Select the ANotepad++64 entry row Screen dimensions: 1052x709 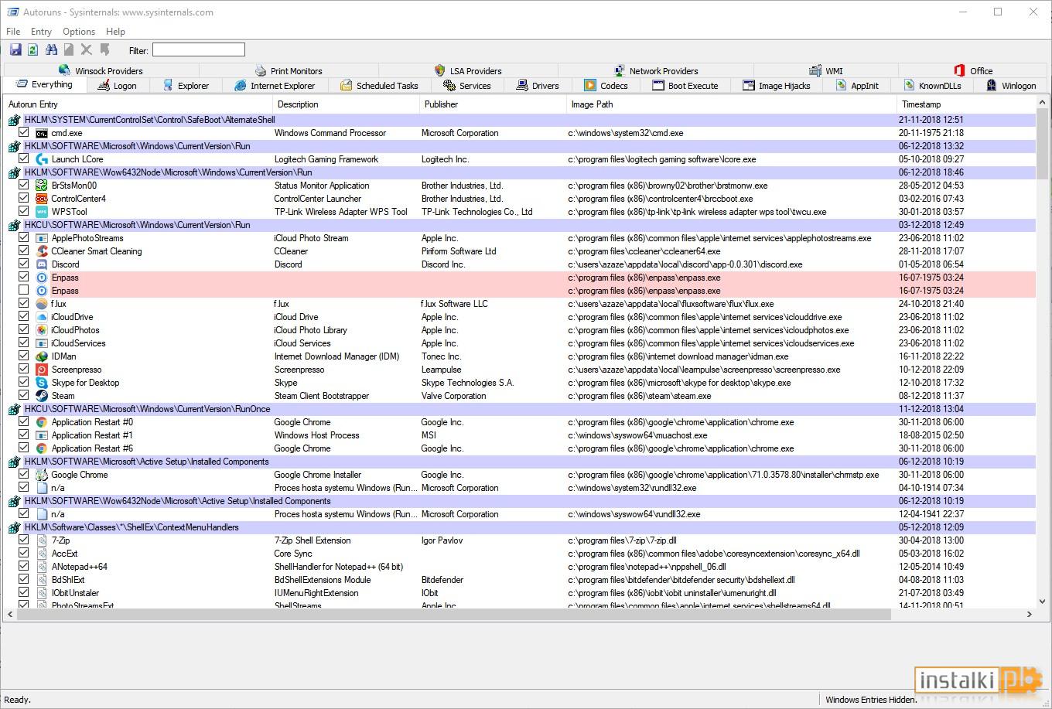pos(520,567)
